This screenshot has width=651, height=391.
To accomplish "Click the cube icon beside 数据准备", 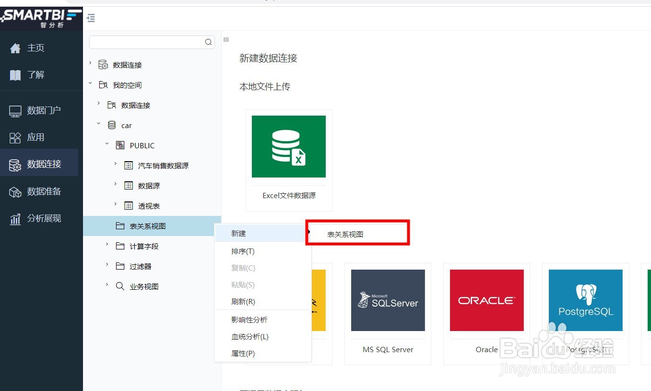I will [15, 192].
